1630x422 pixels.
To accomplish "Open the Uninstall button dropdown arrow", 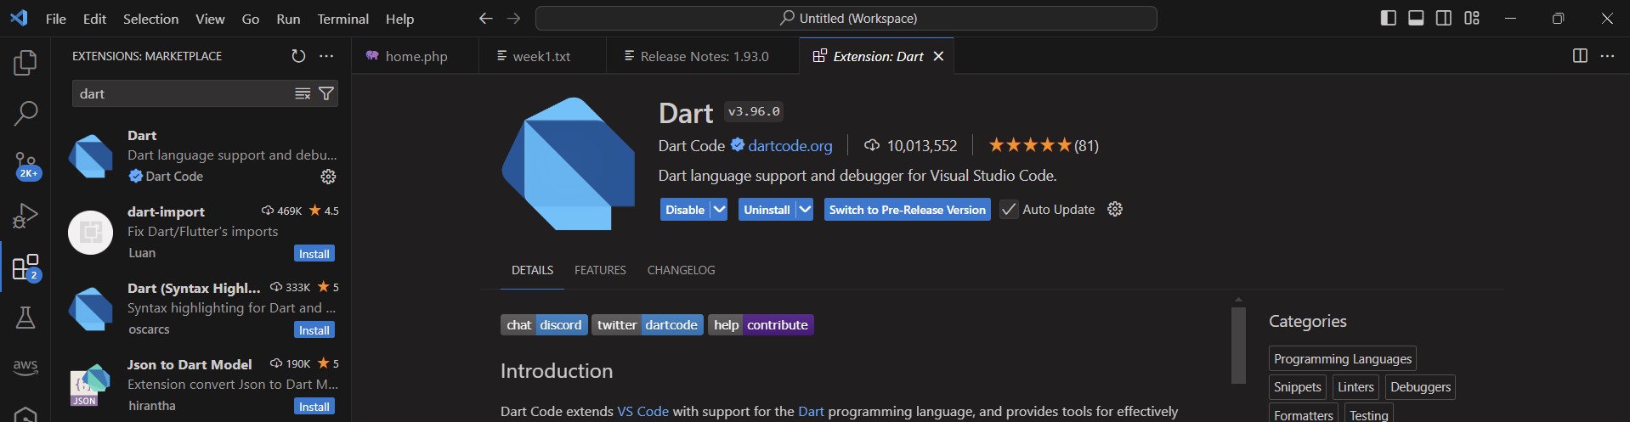I will pyautogui.click(x=805, y=210).
